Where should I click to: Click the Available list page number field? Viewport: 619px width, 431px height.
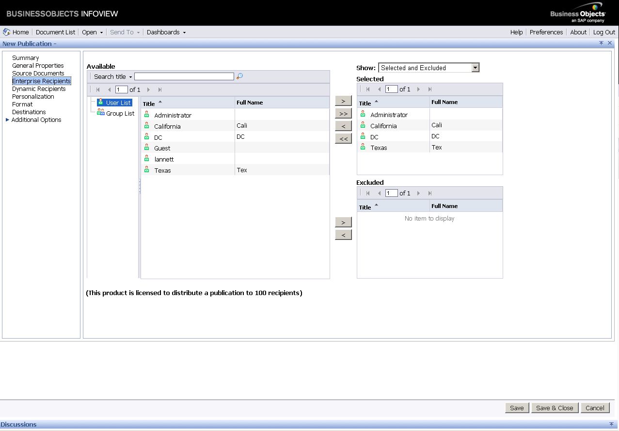point(121,89)
